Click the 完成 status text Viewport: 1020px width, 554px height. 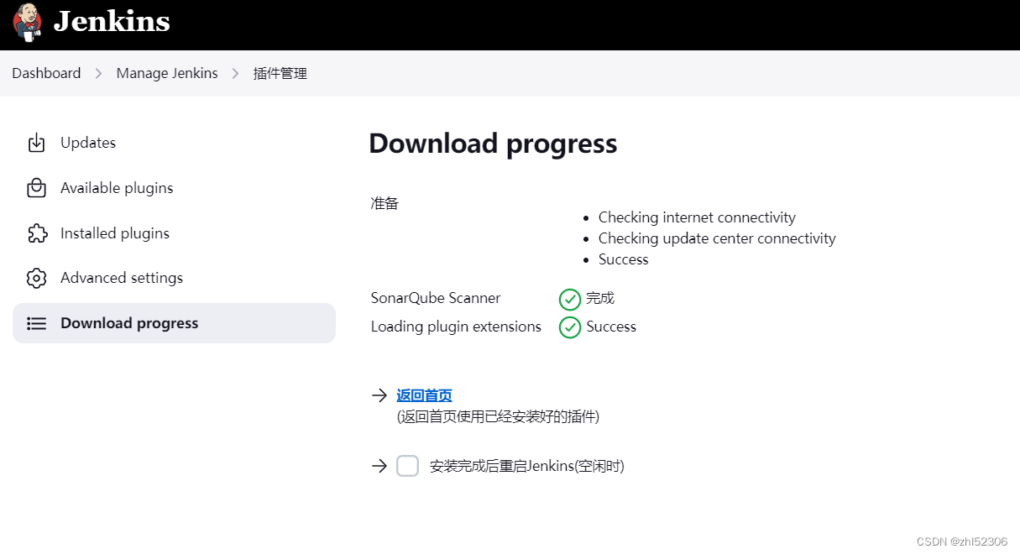[x=600, y=298]
